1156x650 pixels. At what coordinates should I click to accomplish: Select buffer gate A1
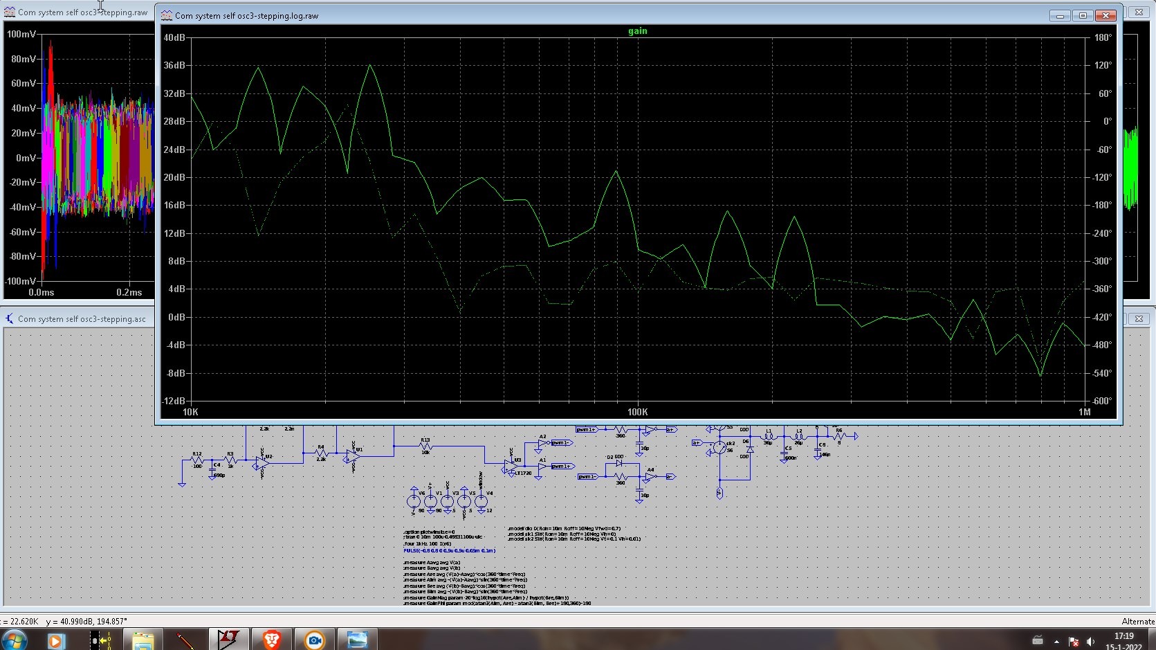(x=542, y=466)
